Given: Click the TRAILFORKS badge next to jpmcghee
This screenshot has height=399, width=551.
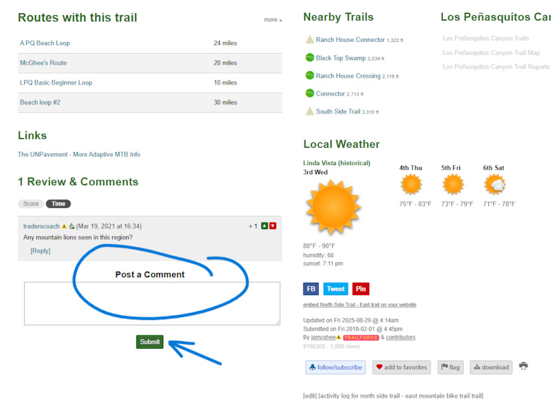Looking at the screenshot, I should tap(361, 338).
